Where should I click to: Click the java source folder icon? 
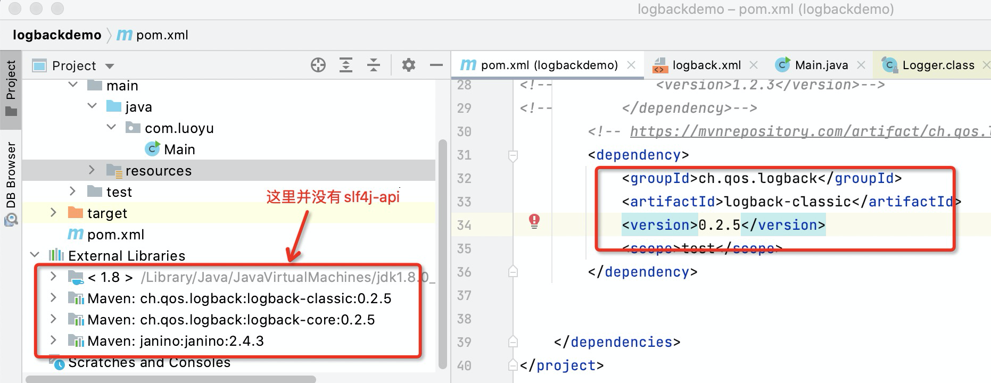click(x=114, y=106)
